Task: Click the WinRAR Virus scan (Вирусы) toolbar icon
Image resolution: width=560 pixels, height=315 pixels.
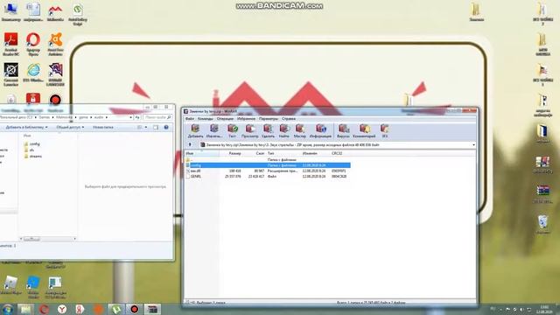Action: click(x=343, y=130)
